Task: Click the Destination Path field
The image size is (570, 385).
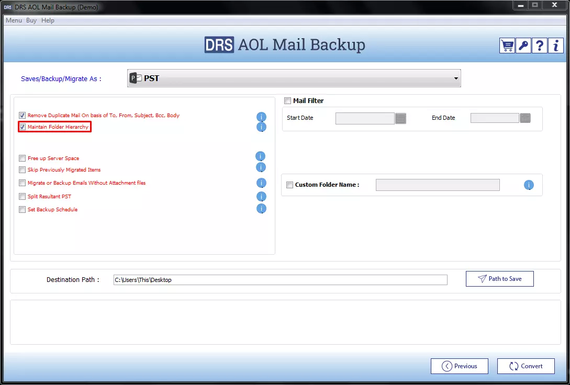Action: (280, 280)
